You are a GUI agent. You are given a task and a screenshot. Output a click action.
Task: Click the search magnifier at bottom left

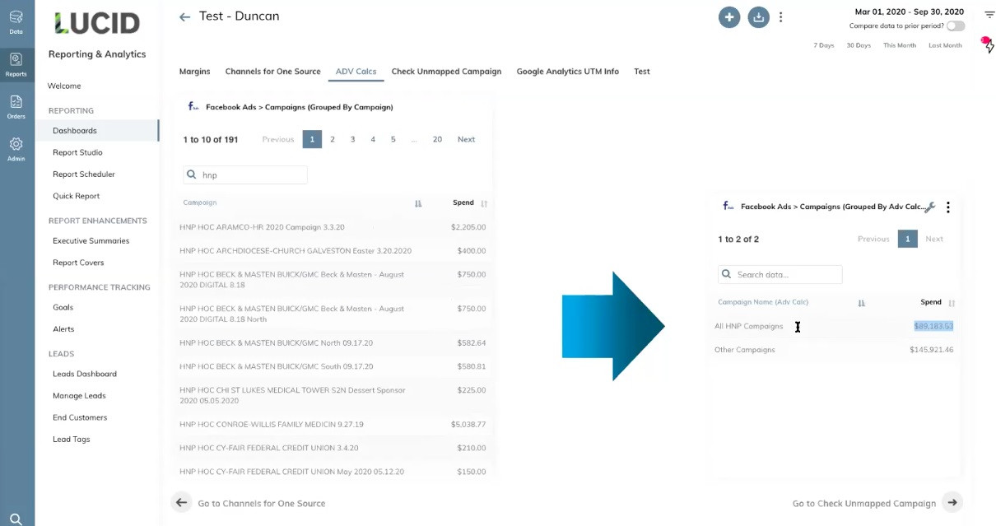tap(16, 519)
